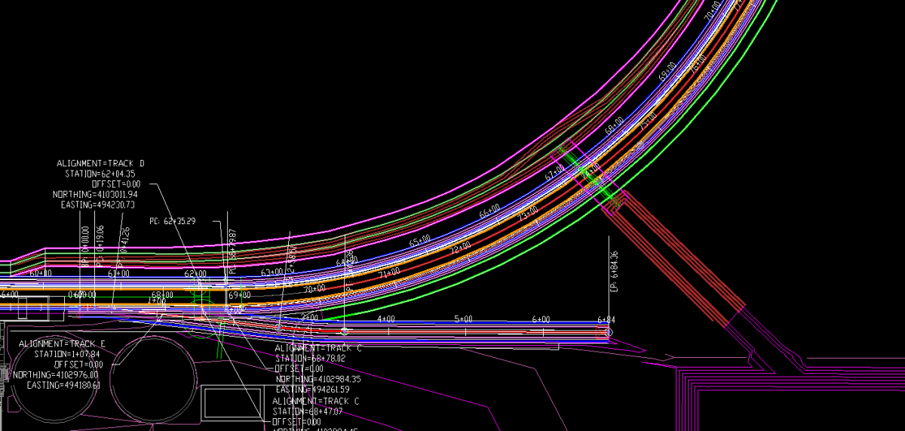Click the 65+00 station label on curve
Screen dimensions: 905x431
tap(420, 241)
